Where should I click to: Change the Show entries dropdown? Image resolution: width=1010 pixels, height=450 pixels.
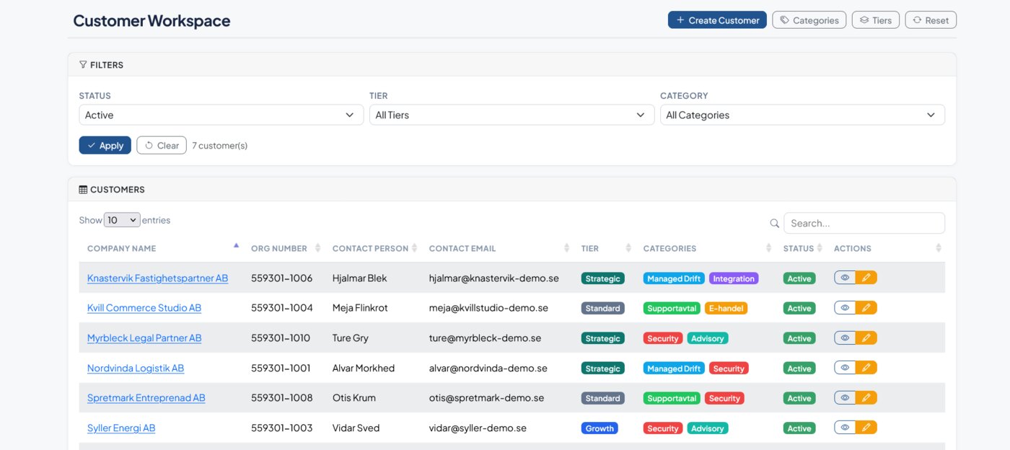(122, 219)
